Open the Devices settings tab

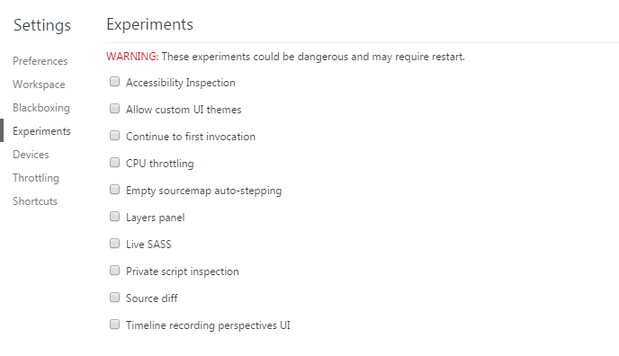tap(31, 154)
